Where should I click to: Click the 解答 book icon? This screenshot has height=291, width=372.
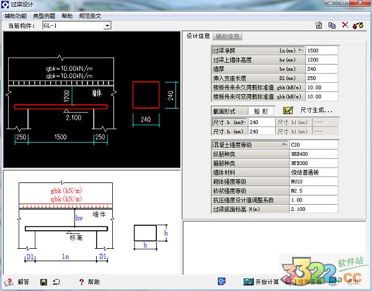click(x=9, y=282)
